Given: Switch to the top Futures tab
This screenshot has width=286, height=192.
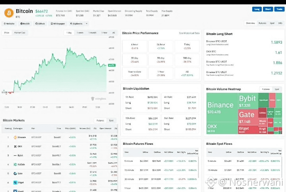Looking at the screenshot, I should (x=262, y=23).
